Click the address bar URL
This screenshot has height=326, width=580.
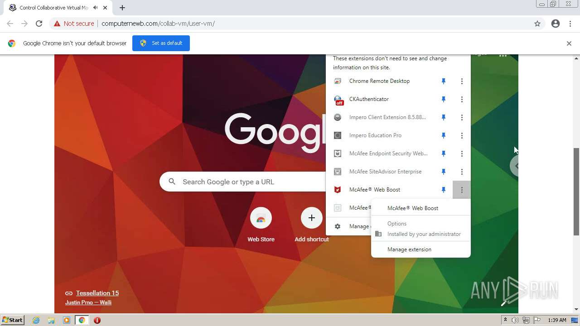158,24
